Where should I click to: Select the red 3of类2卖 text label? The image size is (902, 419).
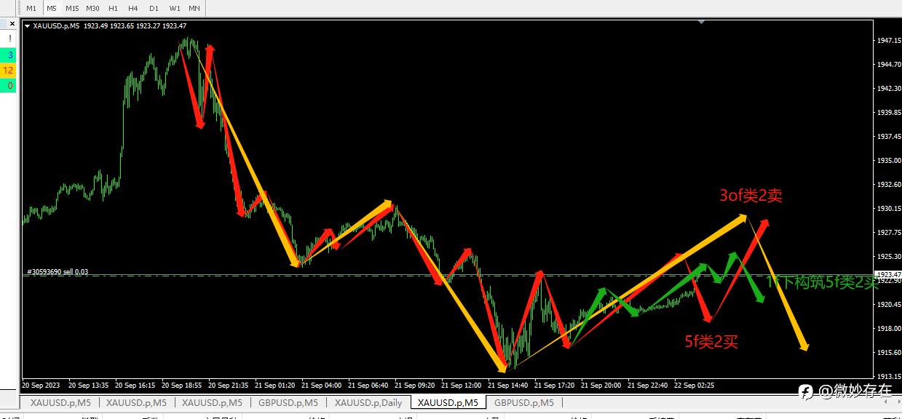click(x=751, y=195)
